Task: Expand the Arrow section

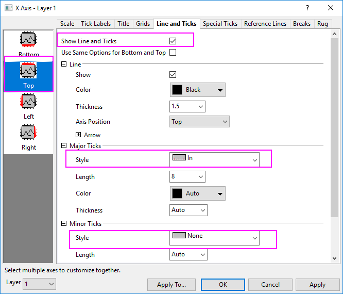Action: pyautogui.click(x=78, y=135)
